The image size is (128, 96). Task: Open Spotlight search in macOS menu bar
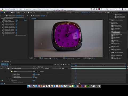[x=120, y=9]
